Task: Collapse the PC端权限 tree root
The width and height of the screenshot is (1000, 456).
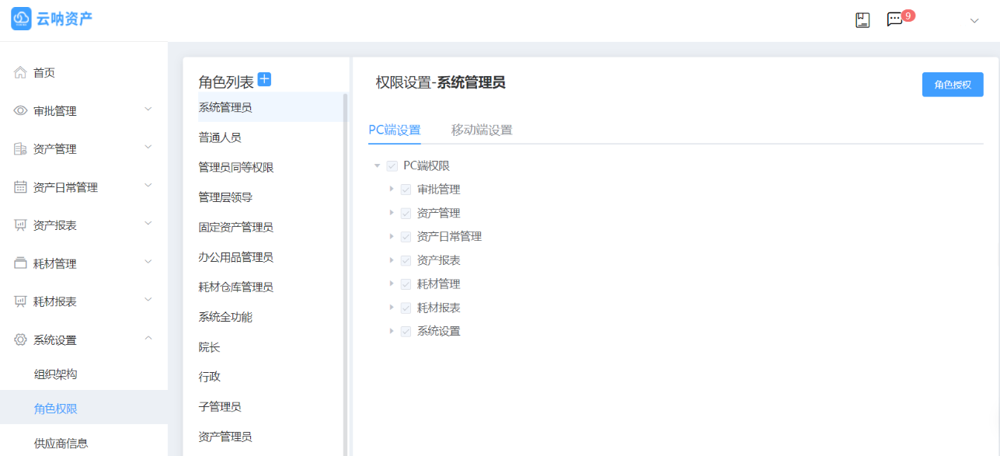Action: click(377, 165)
